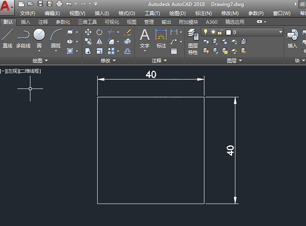306x226 pixels.
Task: Open the Draw (绘图) menu in the menu bar
Action: (177, 14)
